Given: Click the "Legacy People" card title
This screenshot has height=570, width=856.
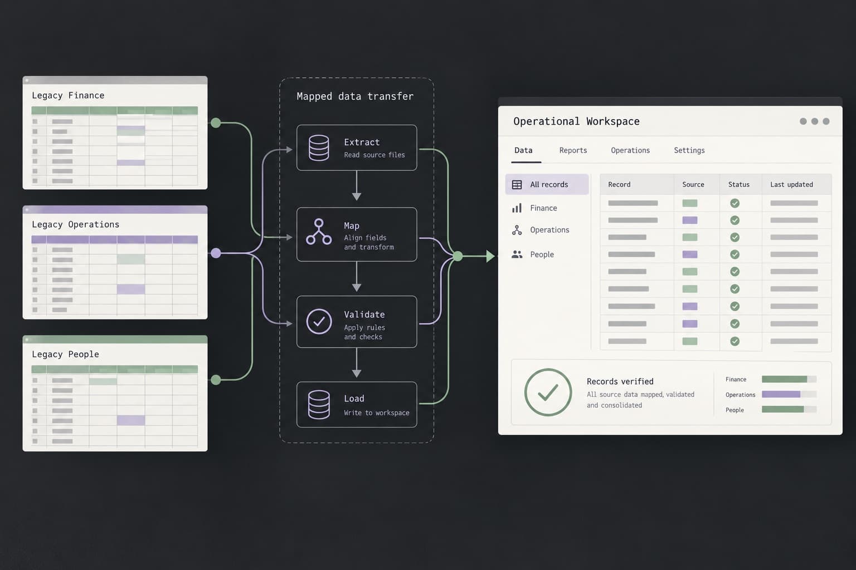Looking at the screenshot, I should click(x=65, y=354).
